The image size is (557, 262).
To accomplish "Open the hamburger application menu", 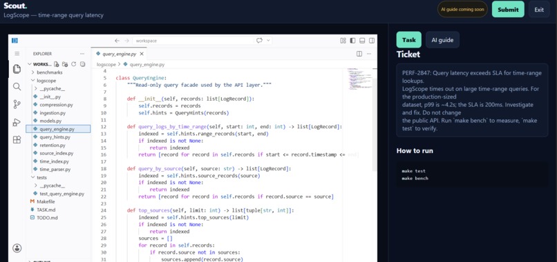I will (17, 54).
